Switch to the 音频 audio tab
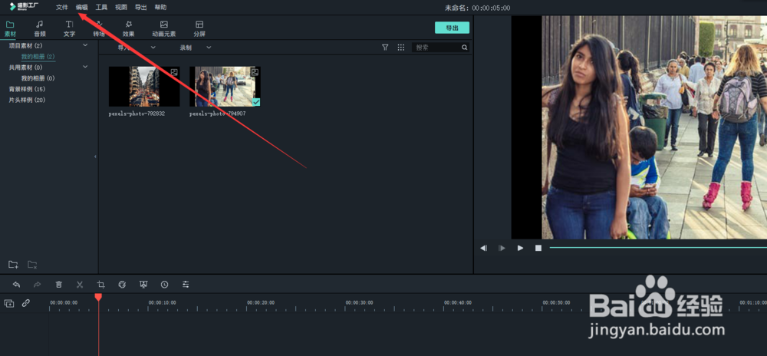 coord(40,29)
